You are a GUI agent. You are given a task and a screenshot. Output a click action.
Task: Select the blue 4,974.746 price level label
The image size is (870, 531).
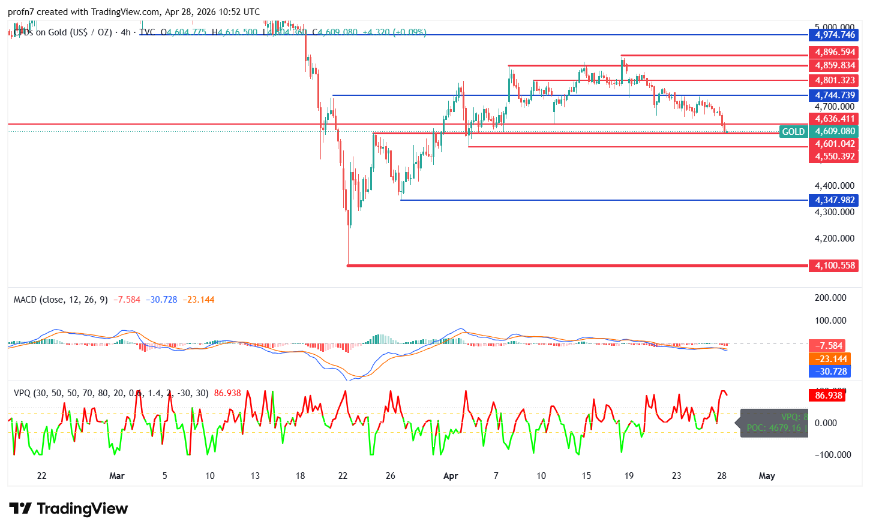[x=835, y=35]
